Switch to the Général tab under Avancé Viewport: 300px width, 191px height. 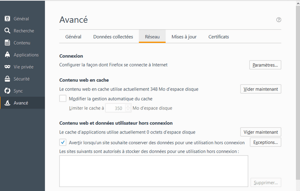73,36
